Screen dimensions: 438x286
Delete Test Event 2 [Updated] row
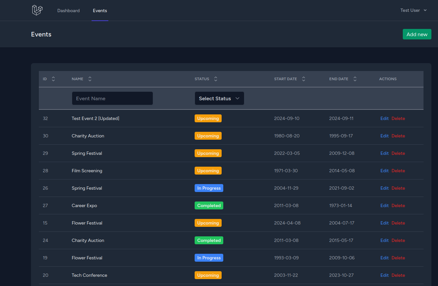[x=398, y=118]
